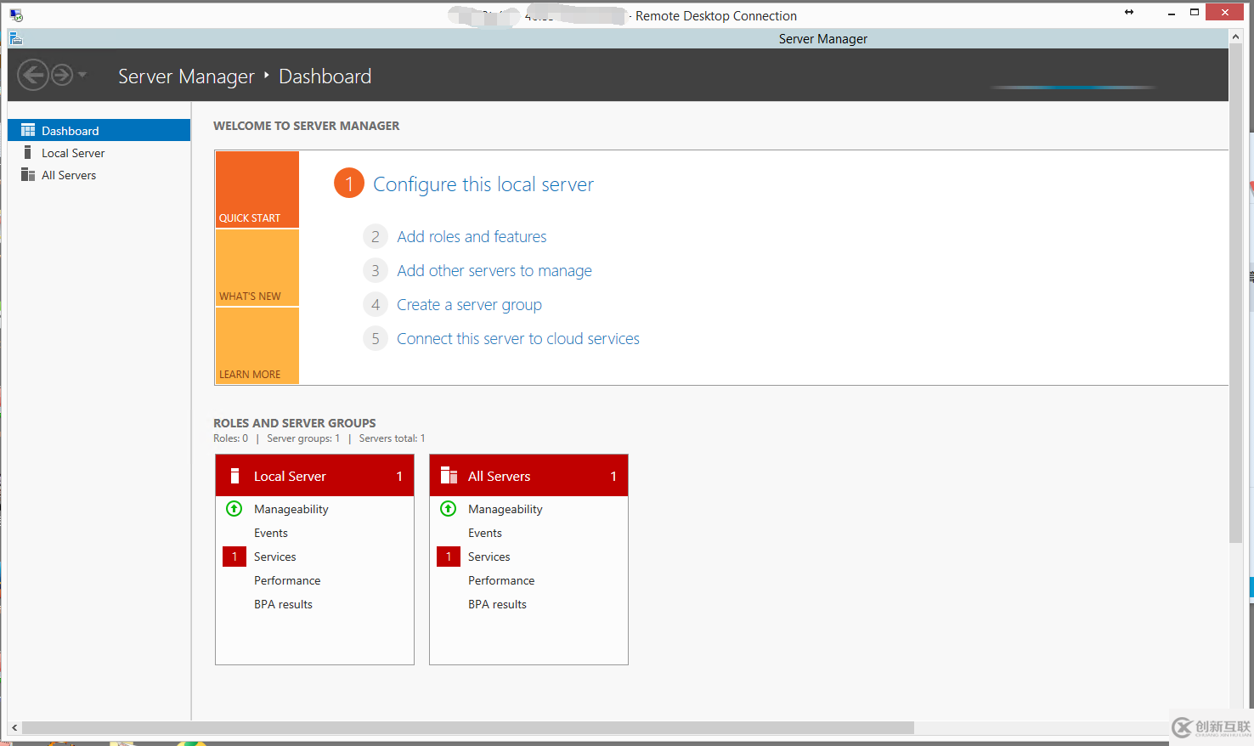Click red Services alert badge in All Servers tile
The image size is (1254, 746).
[x=449, y=557]
